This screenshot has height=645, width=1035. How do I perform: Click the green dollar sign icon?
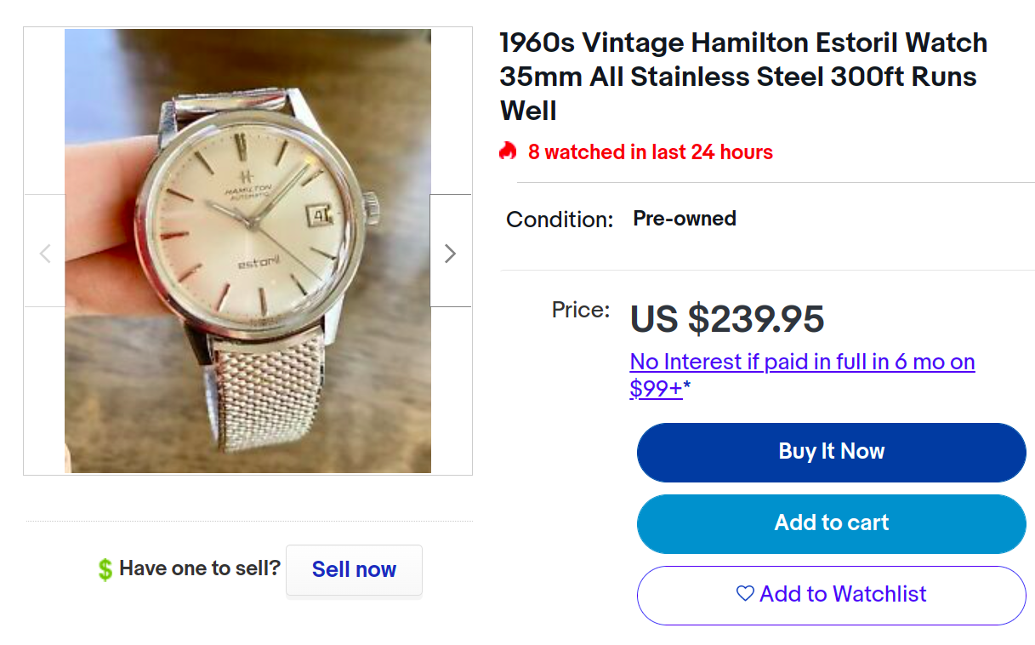(105, 569)
